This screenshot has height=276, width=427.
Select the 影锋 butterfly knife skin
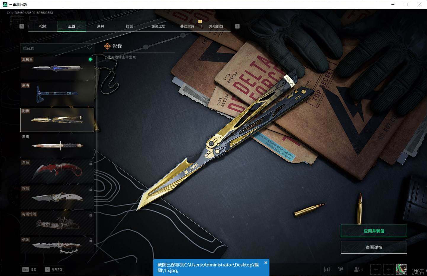tap(57, 120)
